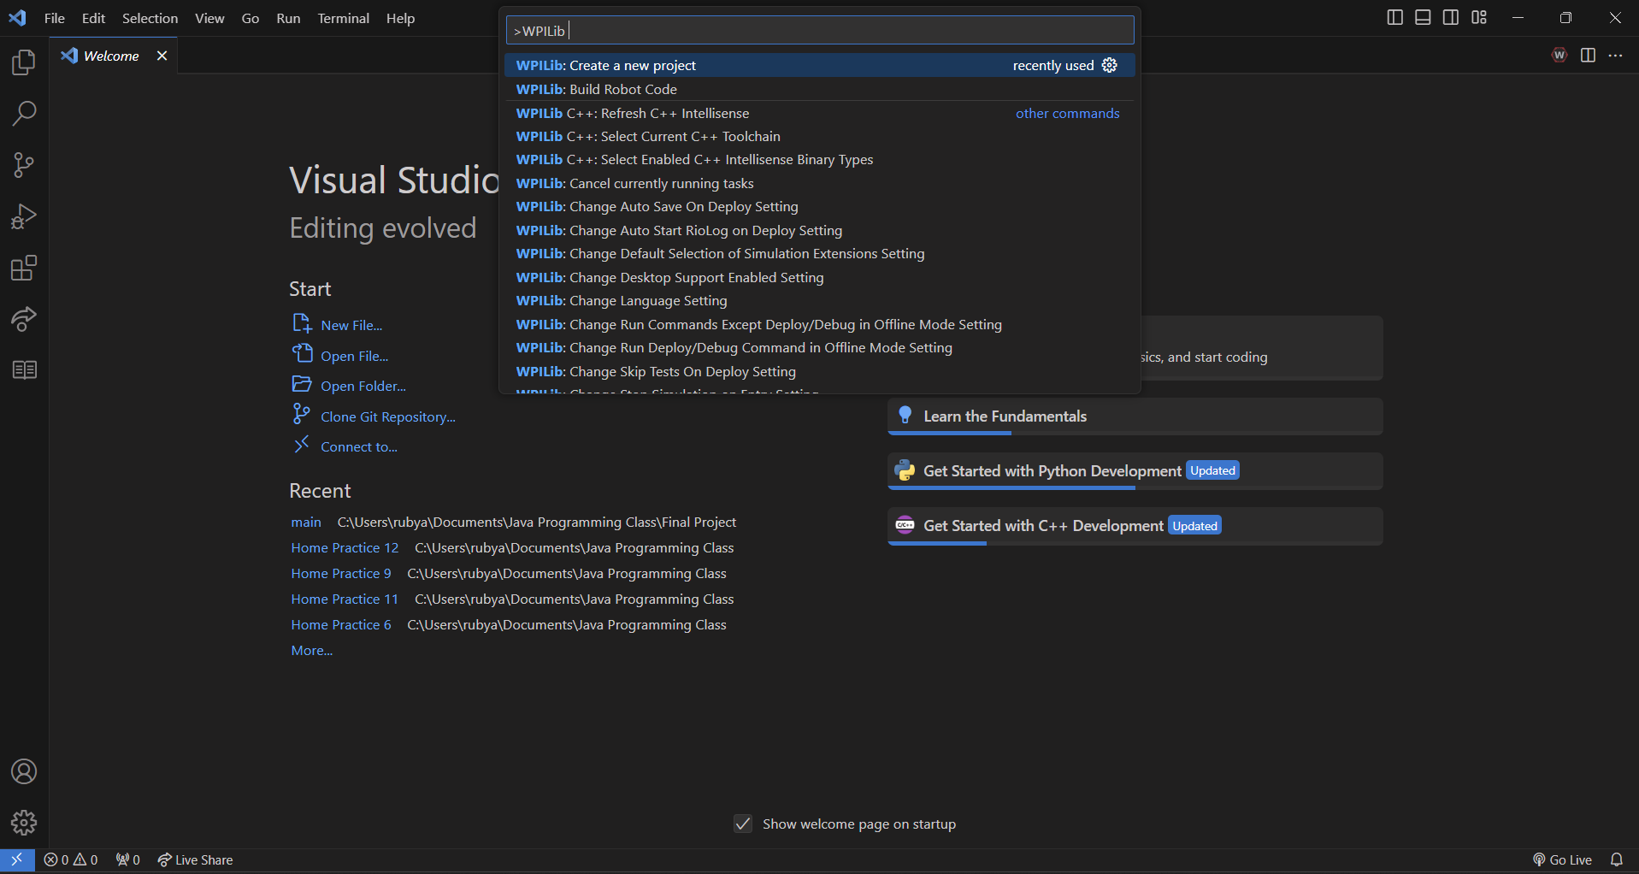Open the Go menu
The width and height of the screenshot is (1639, 874).
[x=251, y=18]
